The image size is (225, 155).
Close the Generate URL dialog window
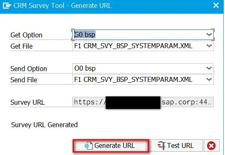(x=216, y=5)
